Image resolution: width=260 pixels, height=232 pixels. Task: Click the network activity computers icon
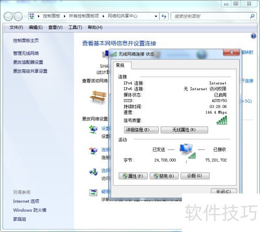[187, 151]
